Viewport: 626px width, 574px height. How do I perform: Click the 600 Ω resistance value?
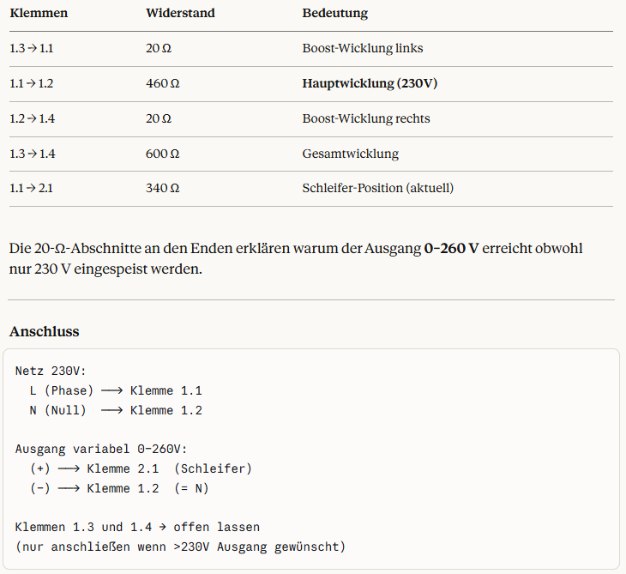click(163, 154)
